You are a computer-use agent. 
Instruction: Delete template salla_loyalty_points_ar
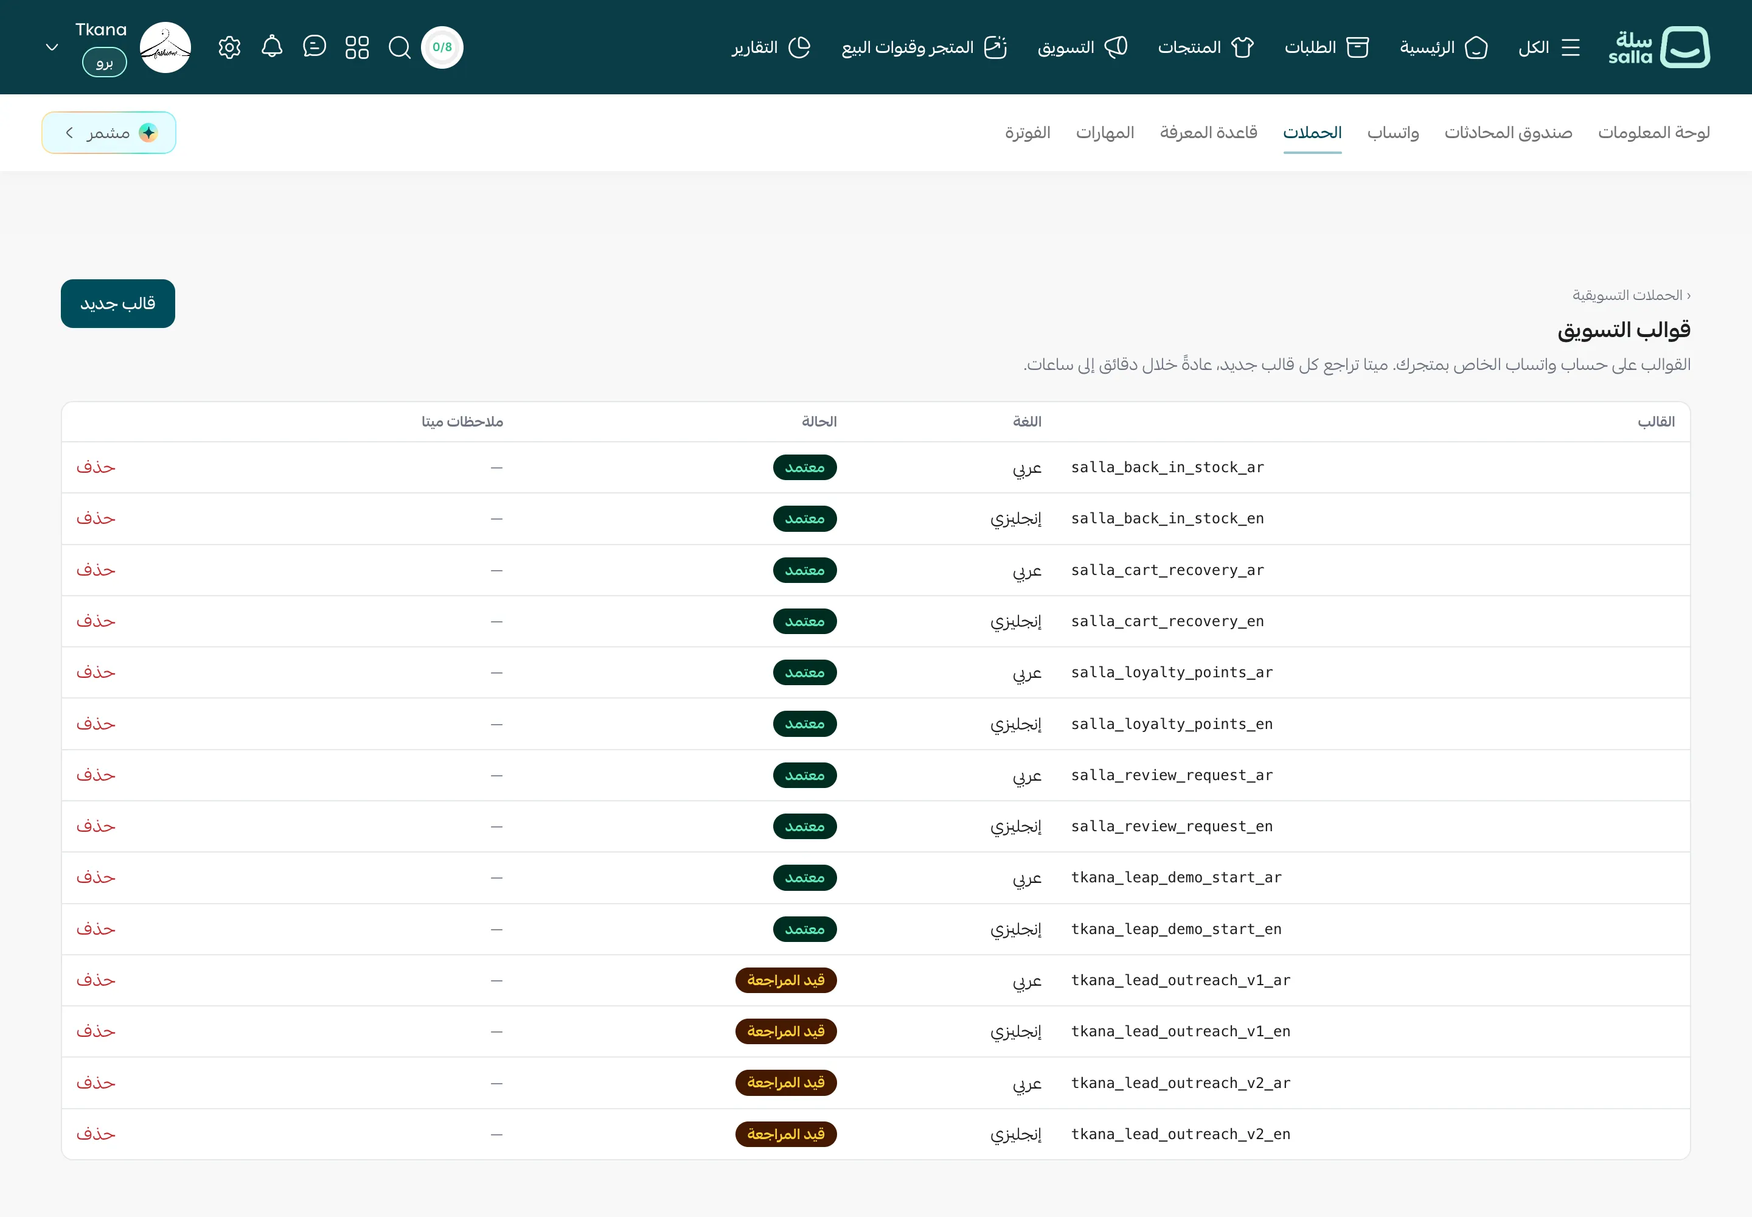(96, 672)
